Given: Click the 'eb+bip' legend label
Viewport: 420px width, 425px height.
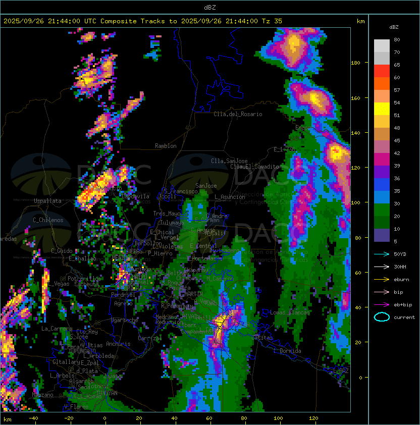Looking at the screenshot, I should pos(403,305).
